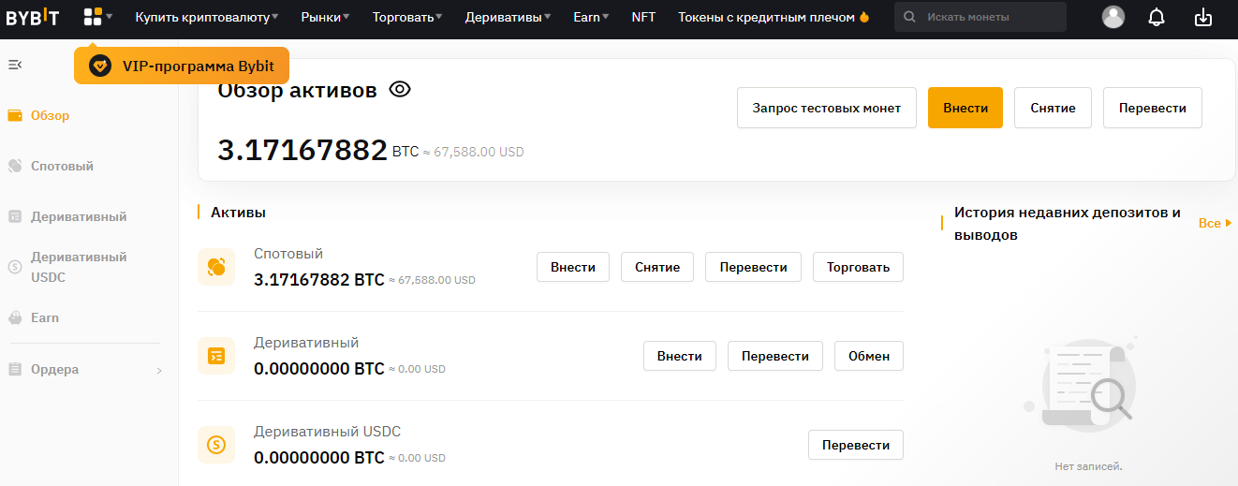Click Обмен in the Деривативный row
The width and height of the screenshot is (1238, 486).
869,356
